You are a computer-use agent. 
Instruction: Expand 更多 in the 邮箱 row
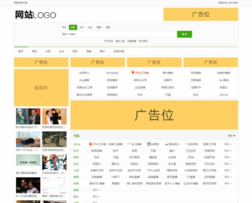(x=97, y=190)
